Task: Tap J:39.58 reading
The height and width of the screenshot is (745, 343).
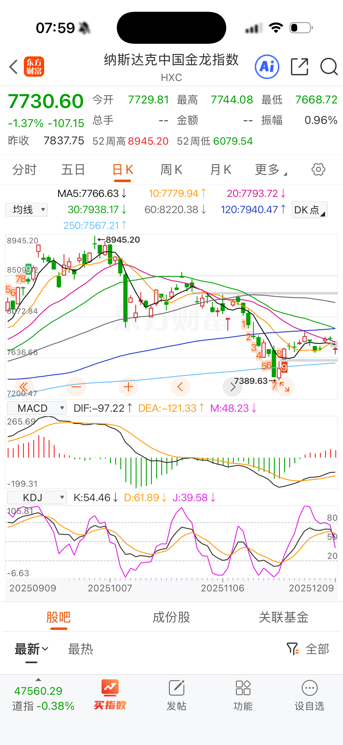Action: point(194,498)
